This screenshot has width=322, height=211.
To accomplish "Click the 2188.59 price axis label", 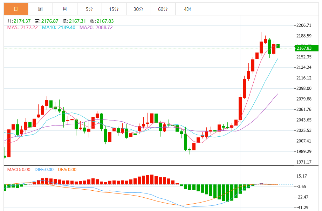I will coord(304,36).
